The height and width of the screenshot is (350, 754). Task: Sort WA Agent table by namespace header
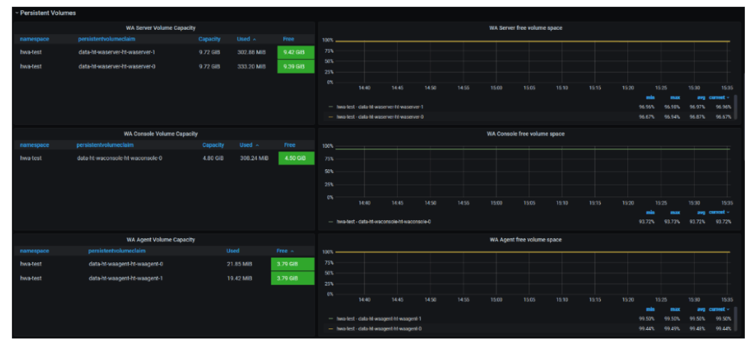coord(34,251)
